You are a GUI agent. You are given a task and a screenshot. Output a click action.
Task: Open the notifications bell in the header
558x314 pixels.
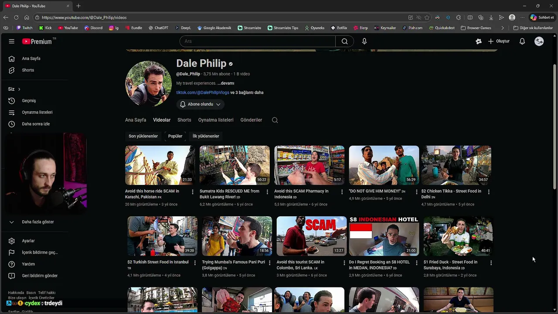[x=522, y=41]
